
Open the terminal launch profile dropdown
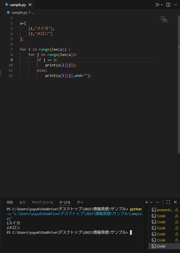(x=151, y=202)
